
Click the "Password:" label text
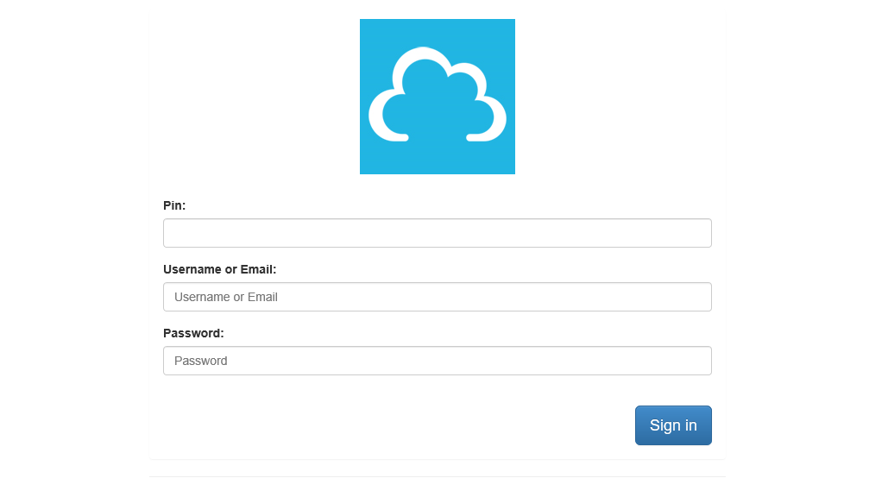pos(193,333)
